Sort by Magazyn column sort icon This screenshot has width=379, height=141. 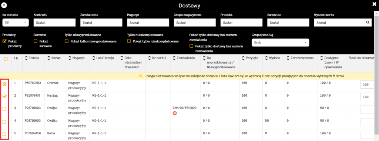click(70, 58)
